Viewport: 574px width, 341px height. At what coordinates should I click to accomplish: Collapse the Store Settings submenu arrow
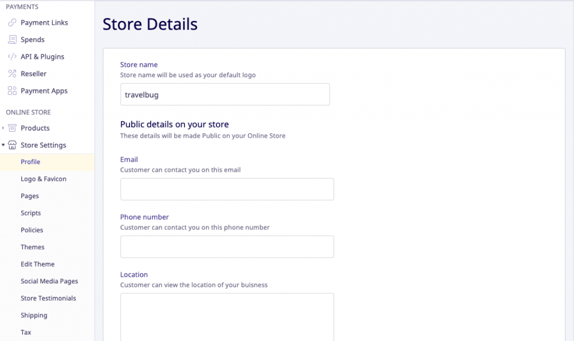coord(3,145)
